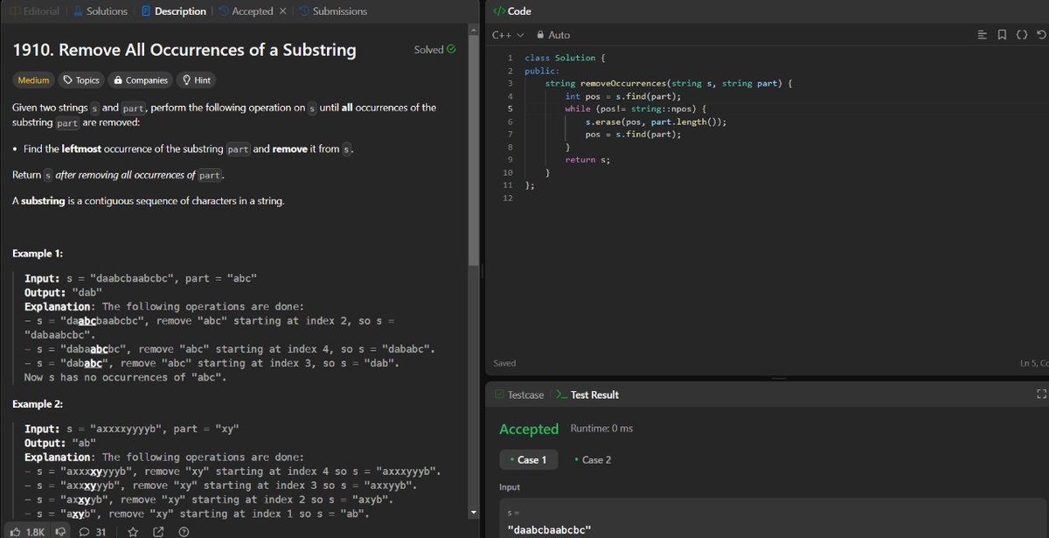1049x538 pixels.
Task: Open the help question-mark icon
Action: click(184, 532)
